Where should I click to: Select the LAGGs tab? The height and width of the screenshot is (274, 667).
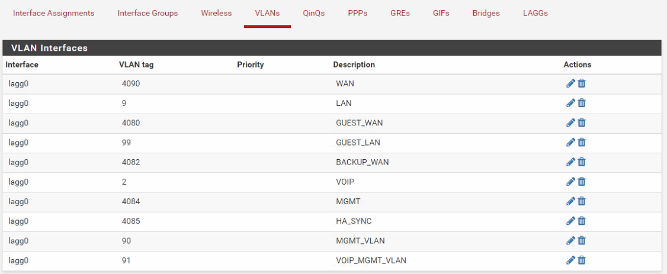click(x=535, y=13)
